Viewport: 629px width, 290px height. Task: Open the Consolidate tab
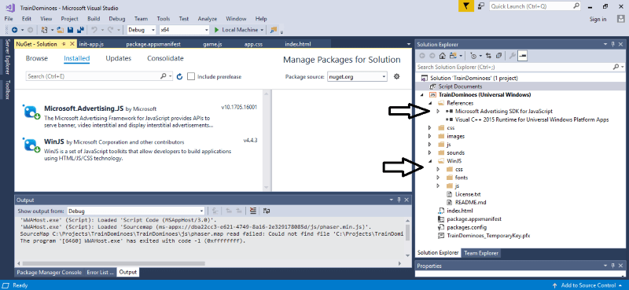tap(165, 59)
